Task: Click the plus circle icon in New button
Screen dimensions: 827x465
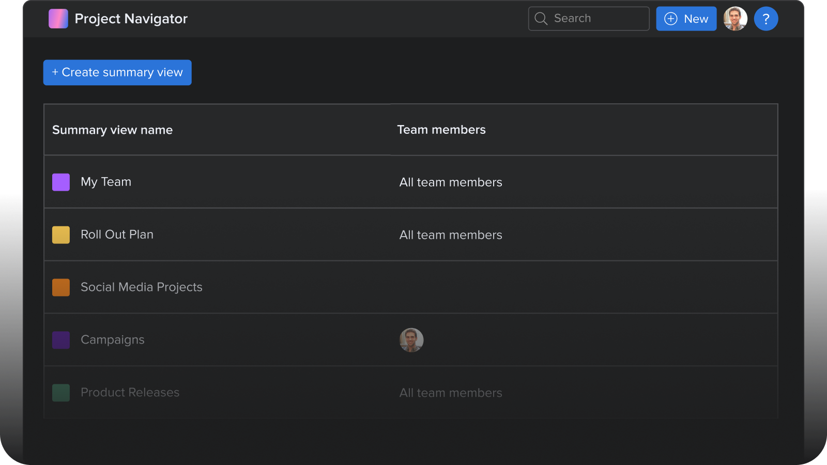Action: 671,19
